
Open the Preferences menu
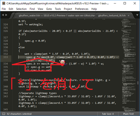click(x=82, y=9)
